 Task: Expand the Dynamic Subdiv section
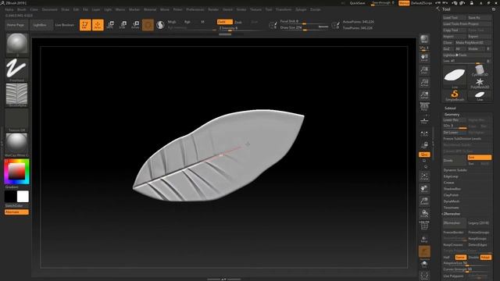point(455,170)
